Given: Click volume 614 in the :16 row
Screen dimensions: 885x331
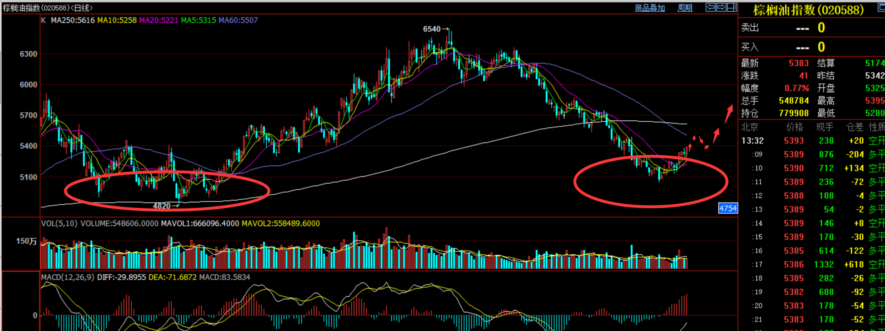Looking at the screenshot, I should [826, 251].
